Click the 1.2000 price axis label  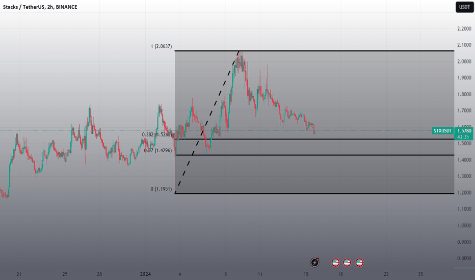pyautogui.click(x=464, y=193)
